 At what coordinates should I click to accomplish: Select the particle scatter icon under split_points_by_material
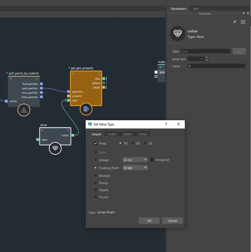point(24,110)
